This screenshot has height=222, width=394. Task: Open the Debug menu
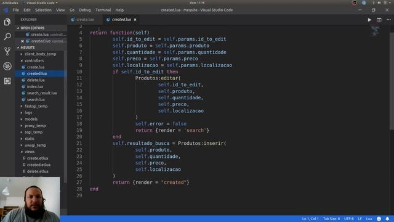tap(85, 10)
